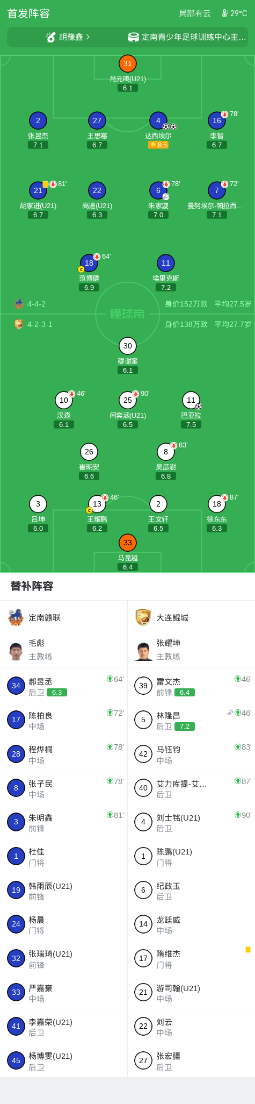Go to the 替补阵容 section header

[x=32, y=586]
